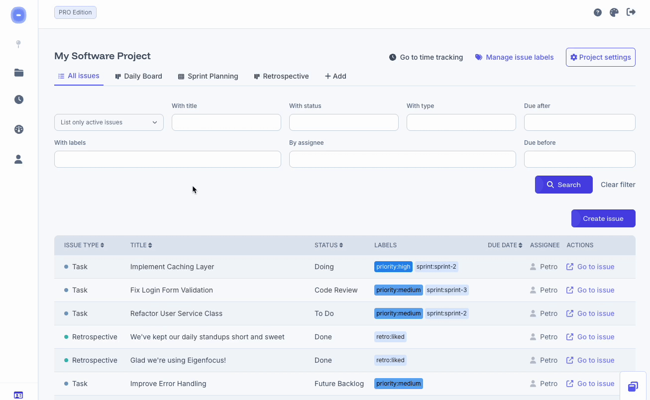Open Project settings

(x=601, y=57)
